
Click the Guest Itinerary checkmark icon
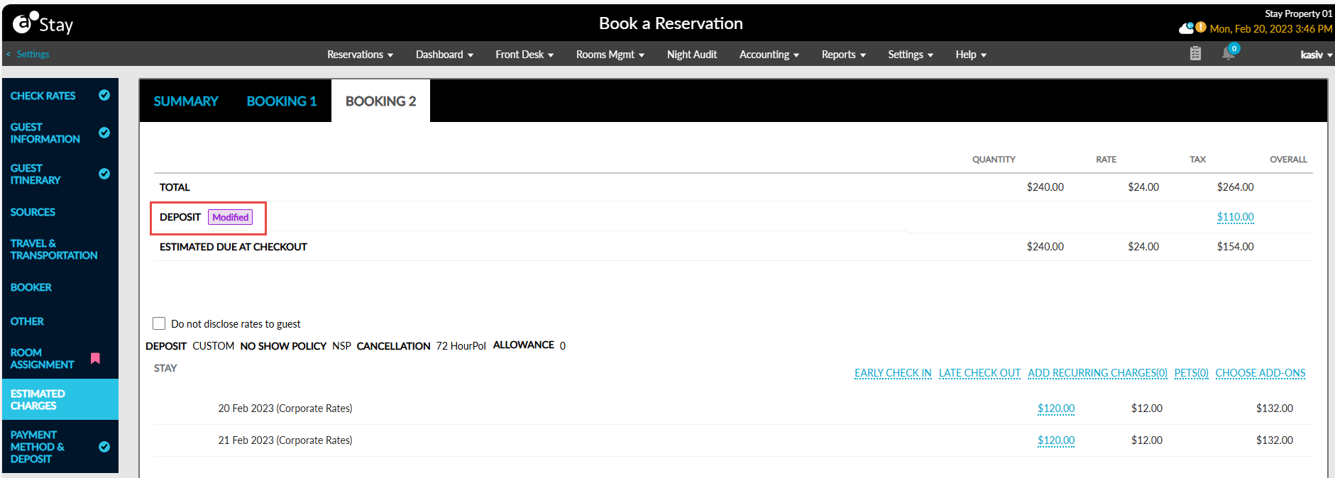104,174
